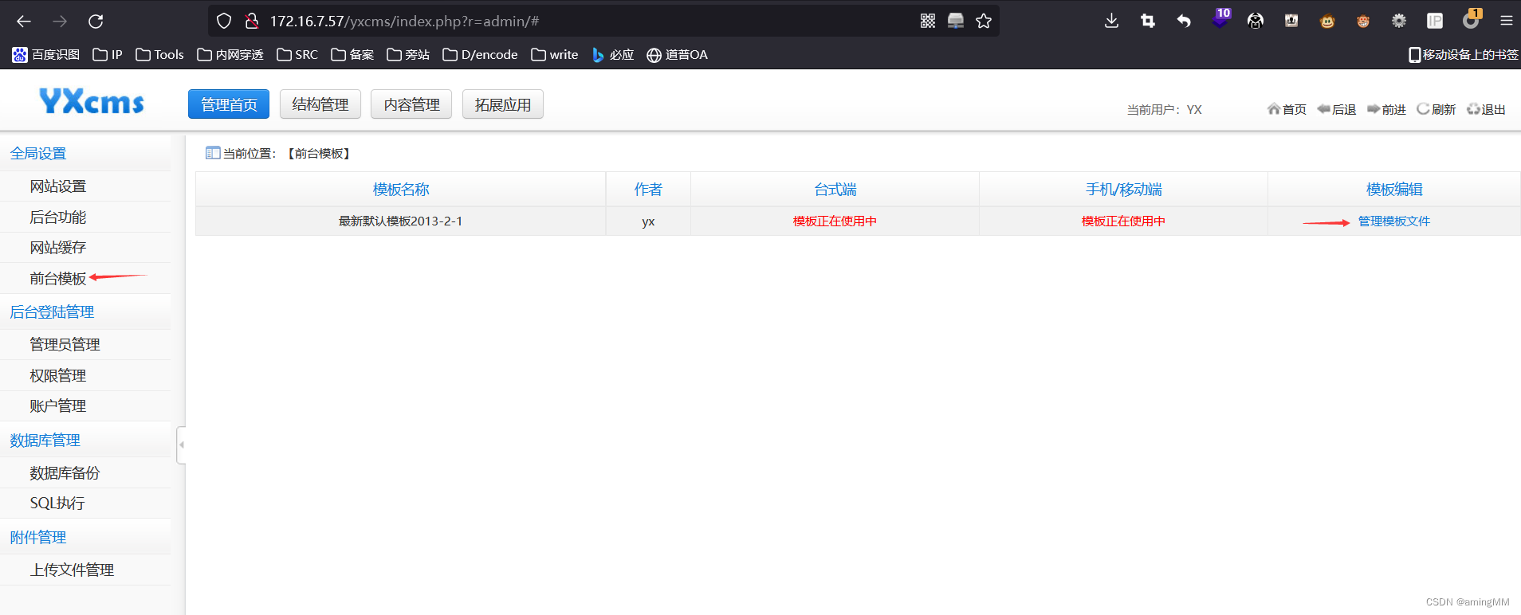The height and width of the screenshot is (615, 1521).
Task: Click the 手机/移动端 column header
Action: 1123,190
